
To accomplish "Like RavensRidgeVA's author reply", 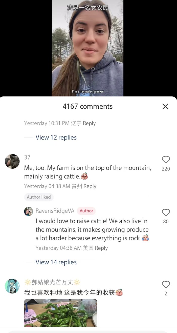I will [166, 213].
